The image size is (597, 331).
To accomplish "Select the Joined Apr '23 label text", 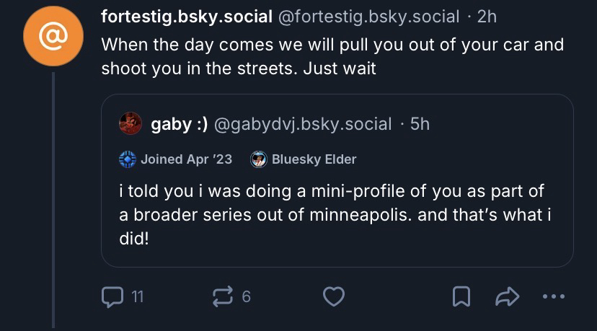I will [186, 159].
